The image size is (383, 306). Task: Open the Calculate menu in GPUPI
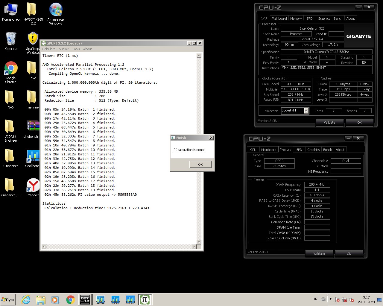(x=49, y=49)
